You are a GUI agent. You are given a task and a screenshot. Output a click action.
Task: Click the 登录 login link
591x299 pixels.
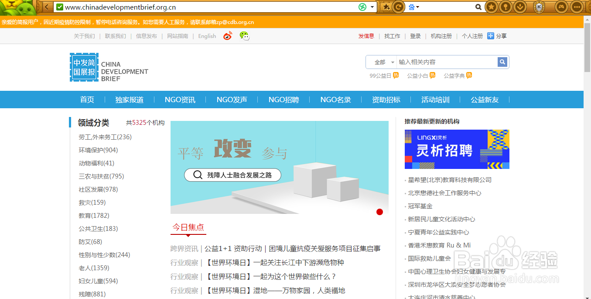coord(415,36)
